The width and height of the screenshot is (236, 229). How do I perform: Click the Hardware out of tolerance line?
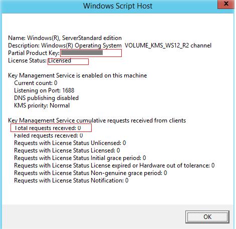point(114,165)
